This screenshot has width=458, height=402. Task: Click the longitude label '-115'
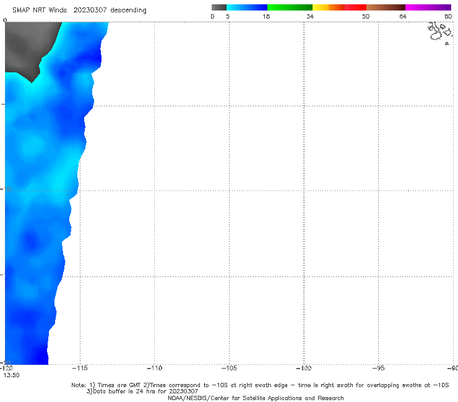[x=80, y=368]
